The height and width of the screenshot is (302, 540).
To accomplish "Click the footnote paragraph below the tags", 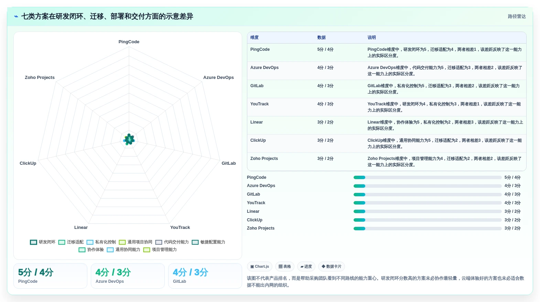I will pyautogui.click(x=386, y=282).
